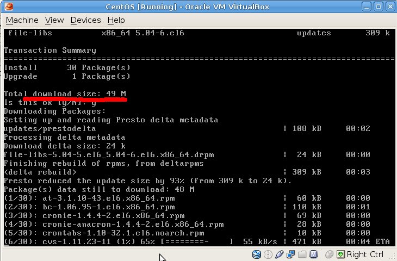
Task: Minimize the VirtualBox window
Action: click(x=367, y=7)
